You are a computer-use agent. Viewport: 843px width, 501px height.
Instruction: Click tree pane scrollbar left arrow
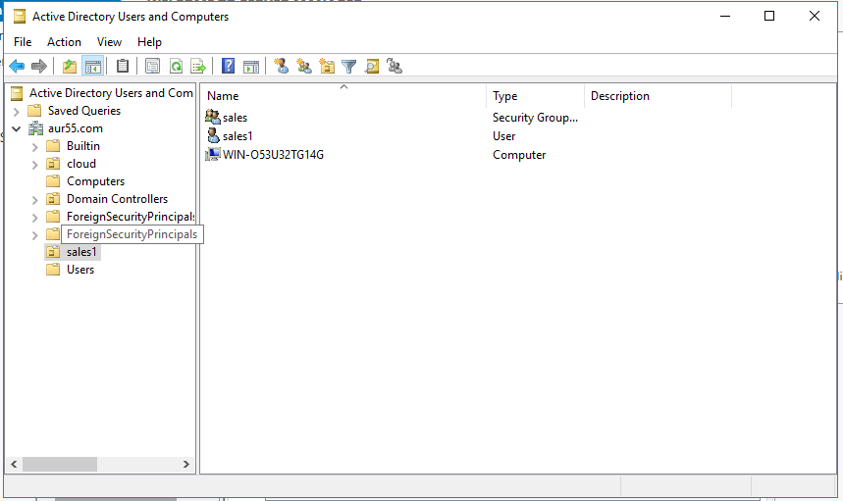click(14, 464)
